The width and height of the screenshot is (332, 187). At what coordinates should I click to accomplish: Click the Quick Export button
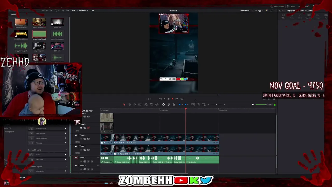click(x=277, y=6)
